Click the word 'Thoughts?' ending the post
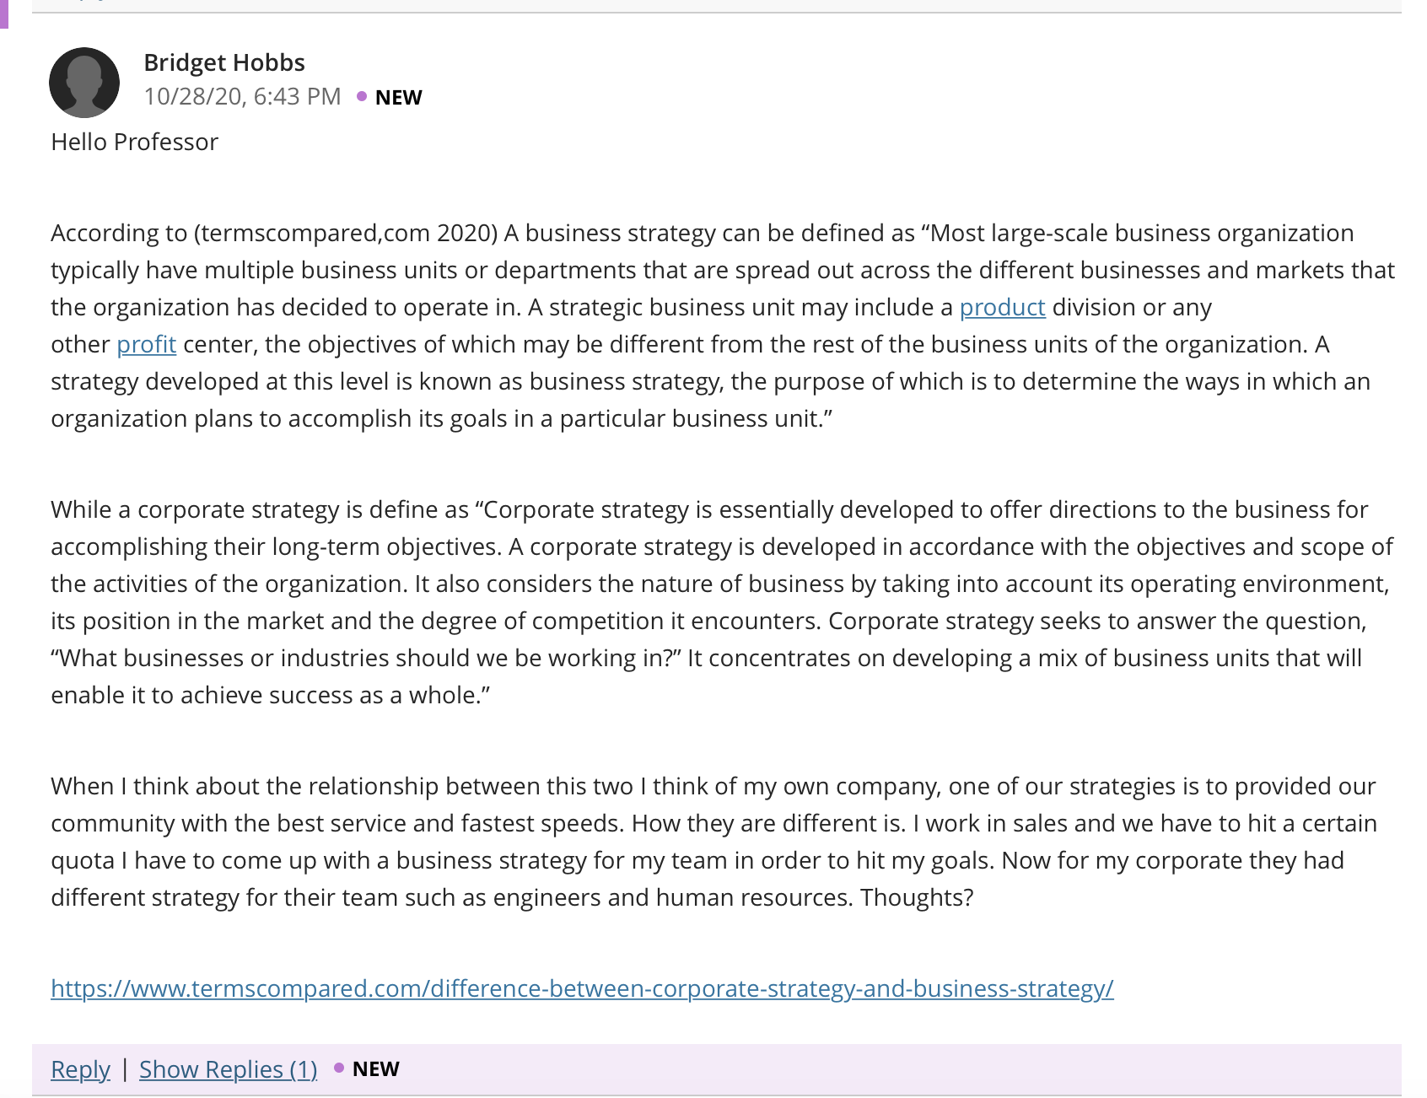Screen dimensions: 1427x1098 917,897
